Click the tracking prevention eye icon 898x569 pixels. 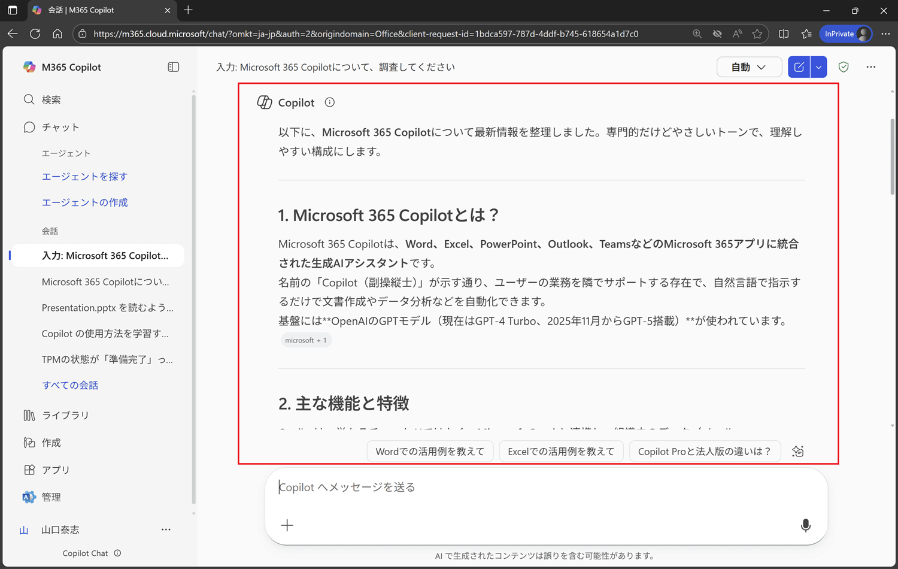(x=717, y=34)
